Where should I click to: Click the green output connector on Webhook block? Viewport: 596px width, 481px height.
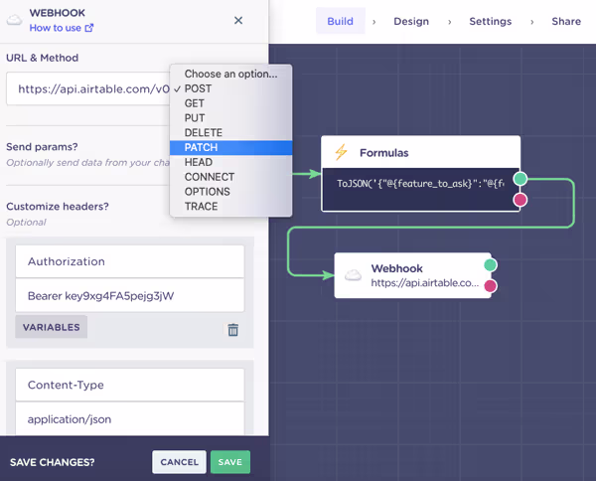coord(491,265)
